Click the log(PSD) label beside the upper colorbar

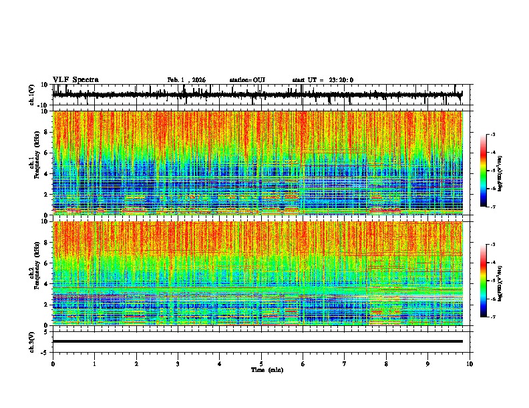click(500, 173)
